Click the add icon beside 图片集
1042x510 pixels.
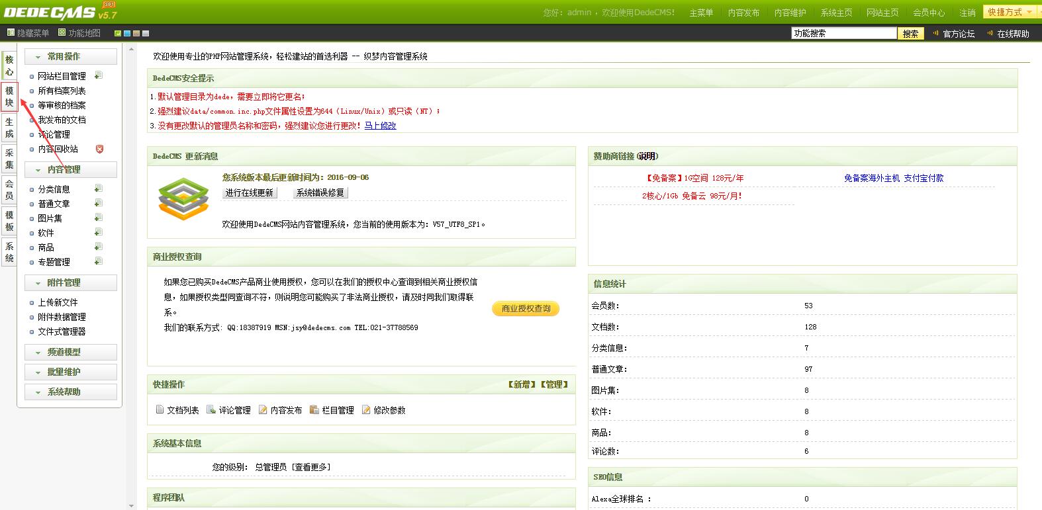point(98,218)
